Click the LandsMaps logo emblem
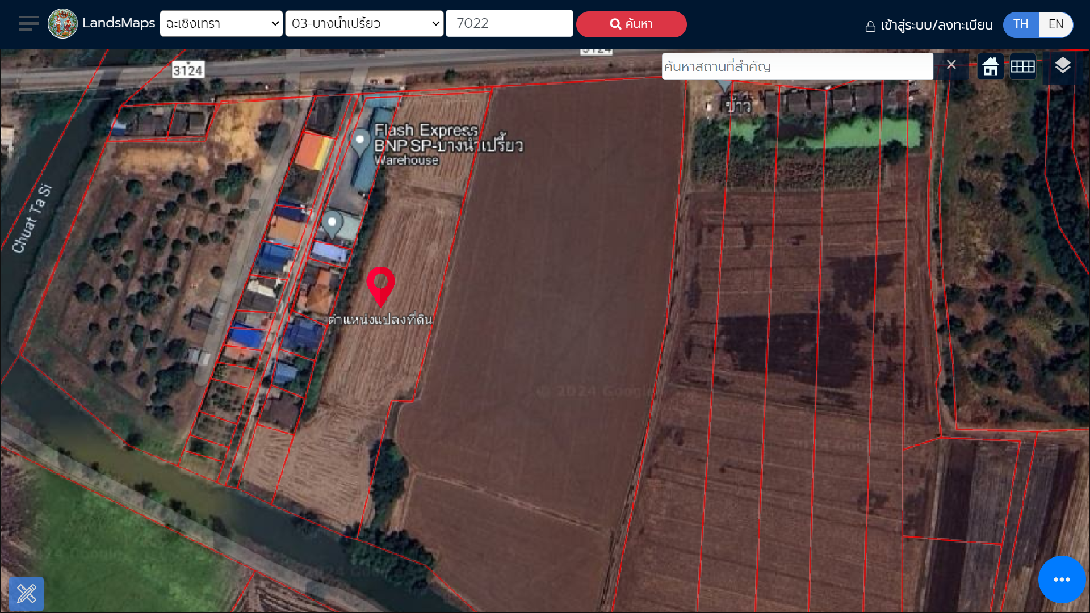This screenshot has height=613, width=1090. coord(62,24)
